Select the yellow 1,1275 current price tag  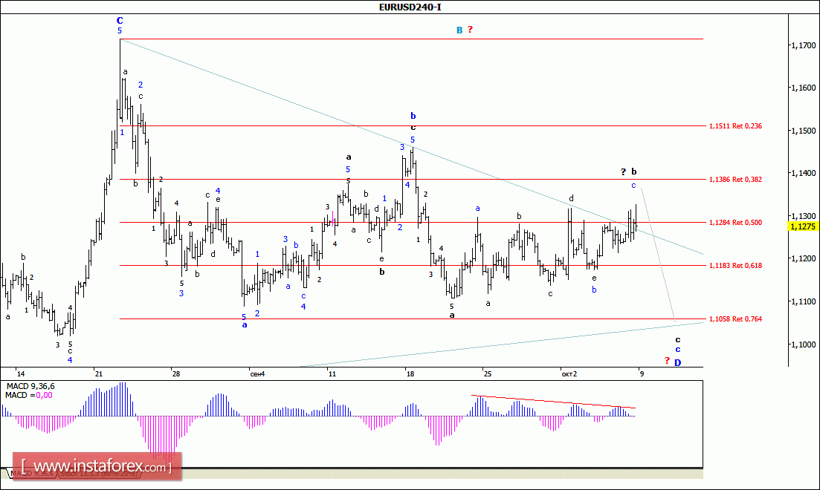tap(803, 226)
